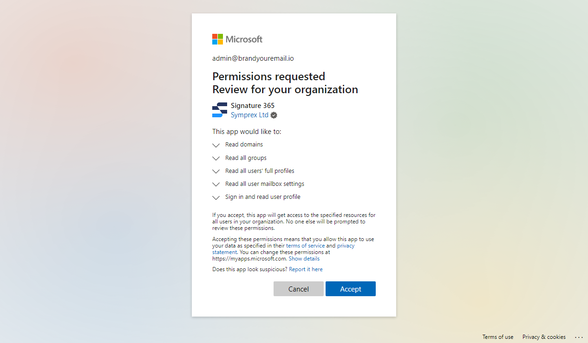588x343 pixels.
Task: Click the Microsoft logo
Action: [237, 39]
